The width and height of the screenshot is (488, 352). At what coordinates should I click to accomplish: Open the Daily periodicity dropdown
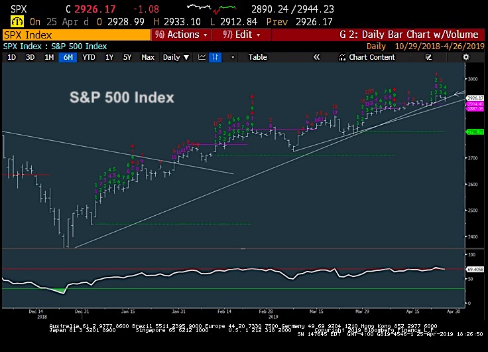(176, 57)
